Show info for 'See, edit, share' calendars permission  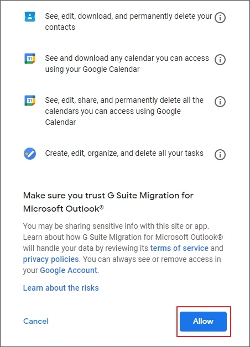(x=220, y=102)
